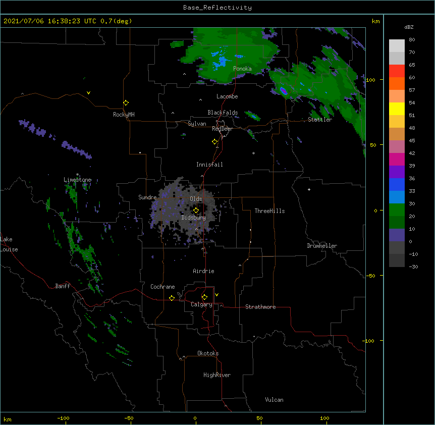Viewport: 435px width, 425px height.
Task: Click the blue echo patch west of Ponoka
Action: coord(220,63)
